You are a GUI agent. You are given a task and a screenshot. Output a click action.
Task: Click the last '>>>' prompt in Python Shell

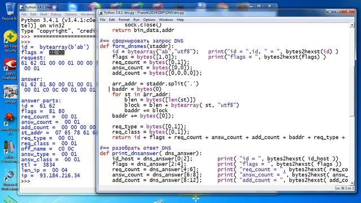pos(25,181)
